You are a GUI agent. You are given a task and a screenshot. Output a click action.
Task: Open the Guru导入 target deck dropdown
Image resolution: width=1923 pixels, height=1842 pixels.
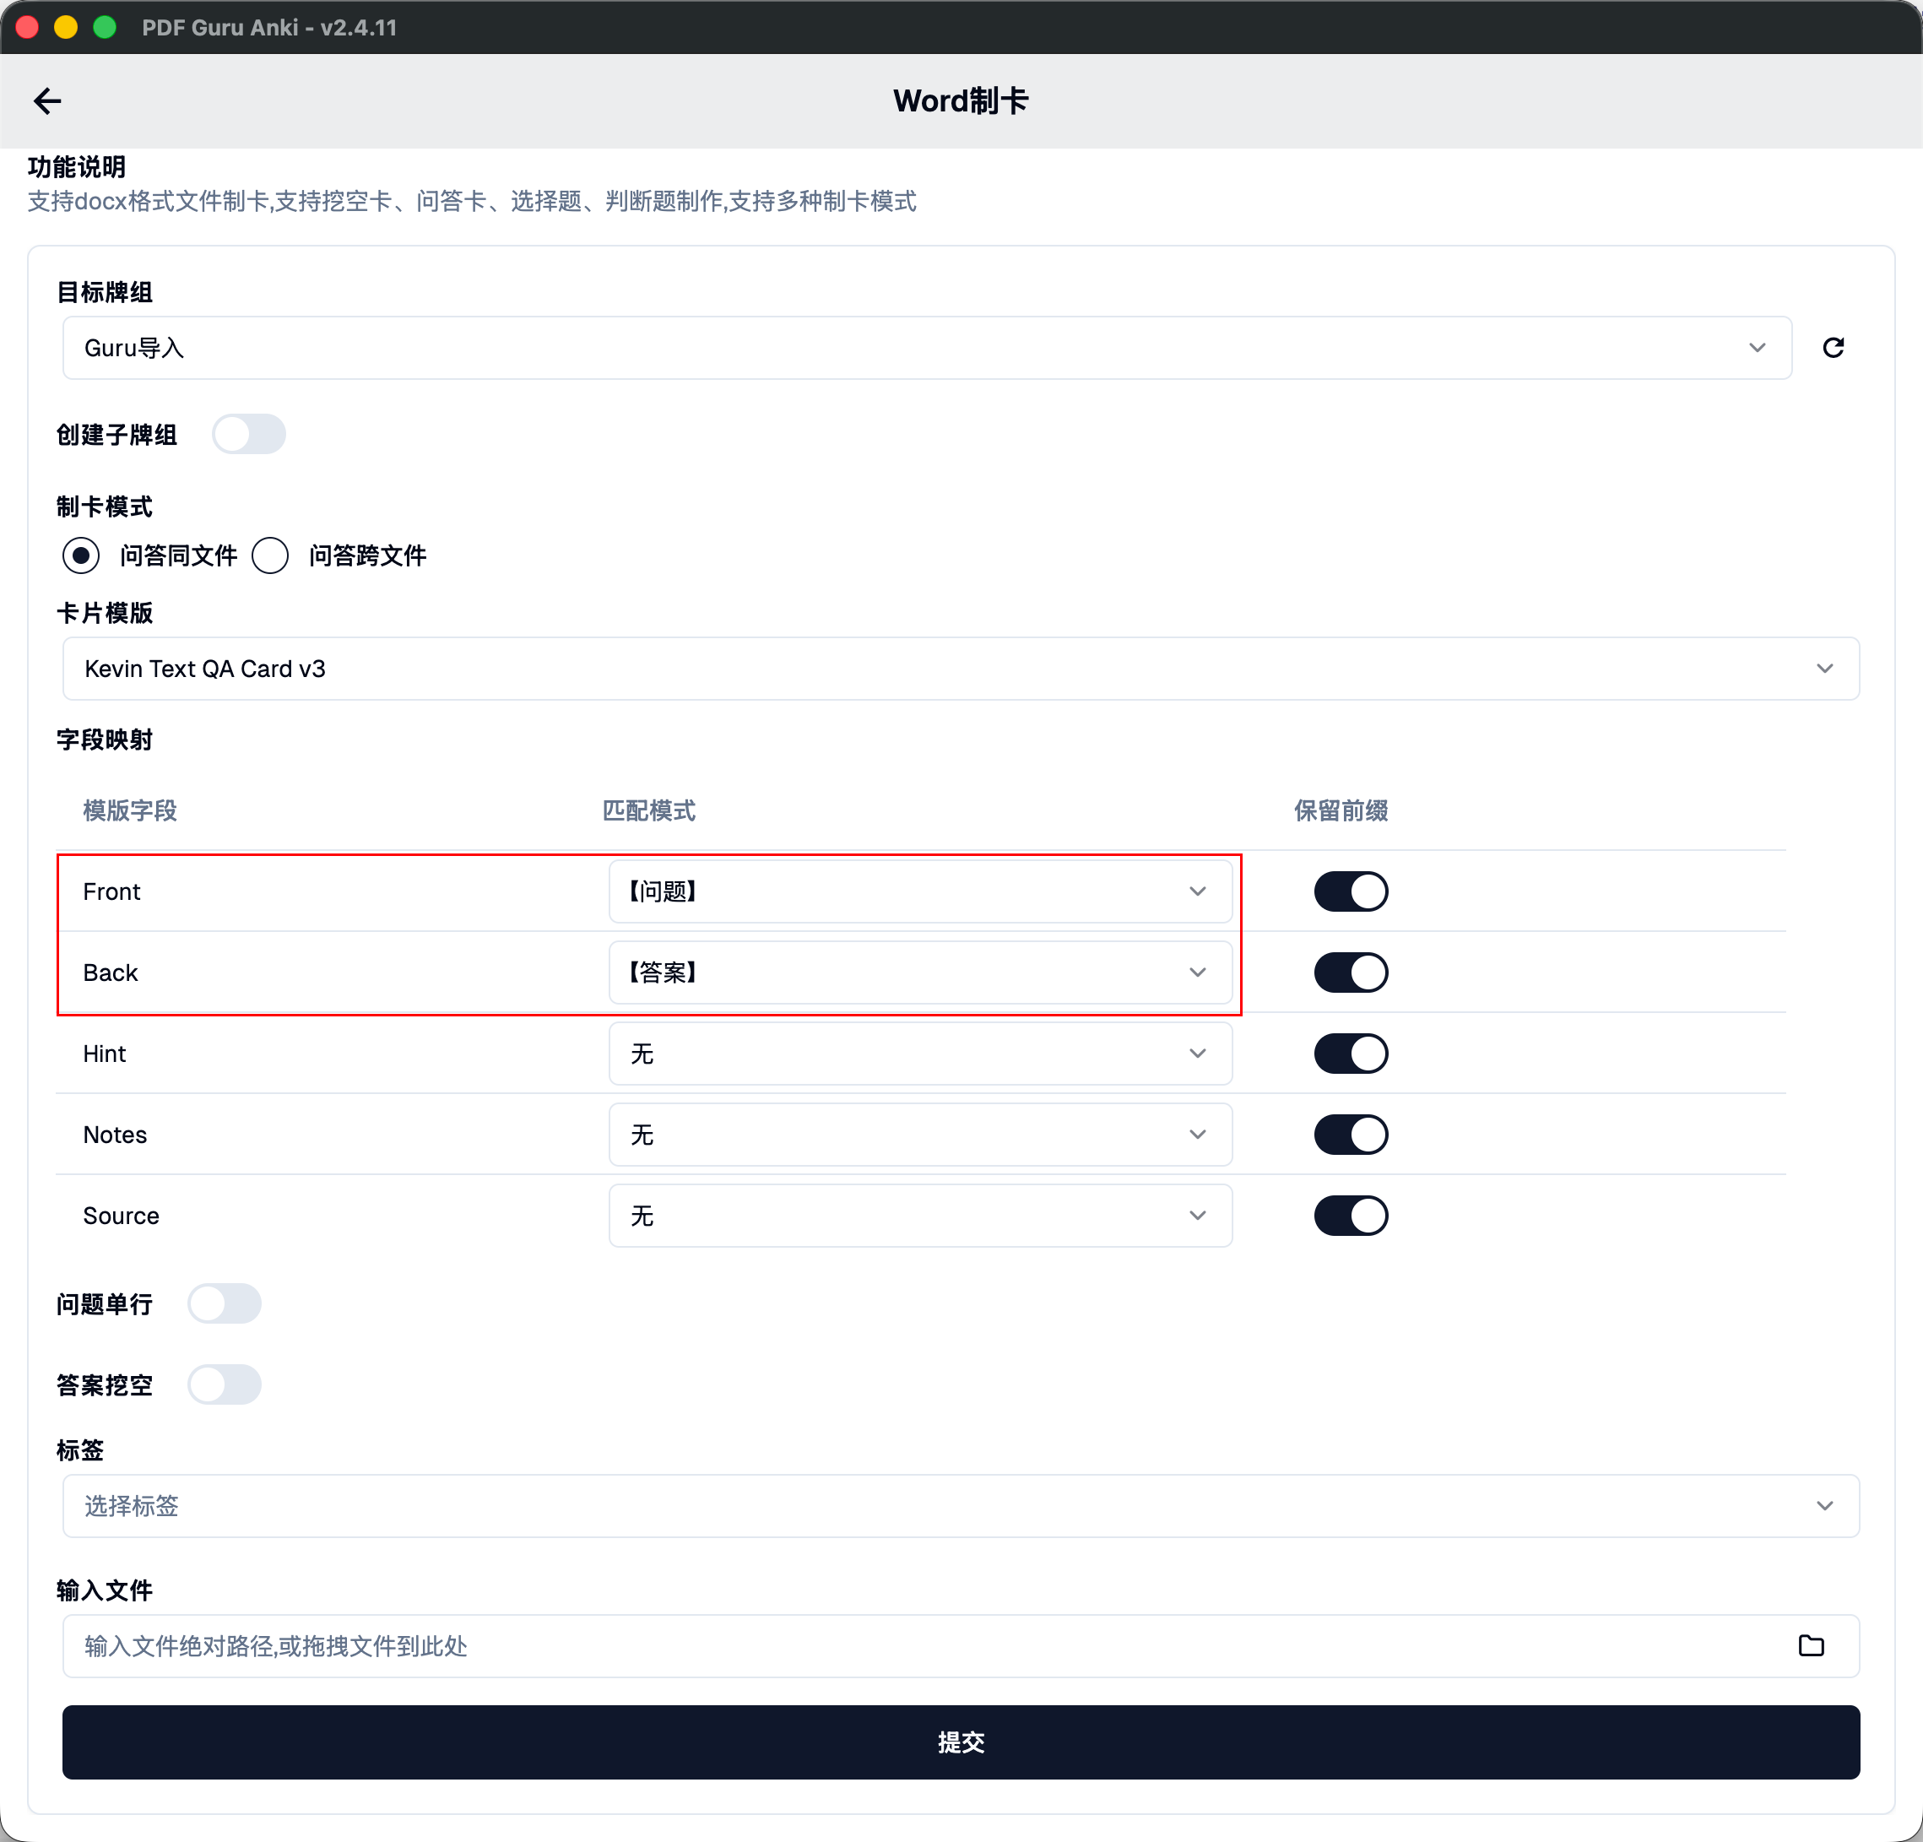(x=926, y=348)
